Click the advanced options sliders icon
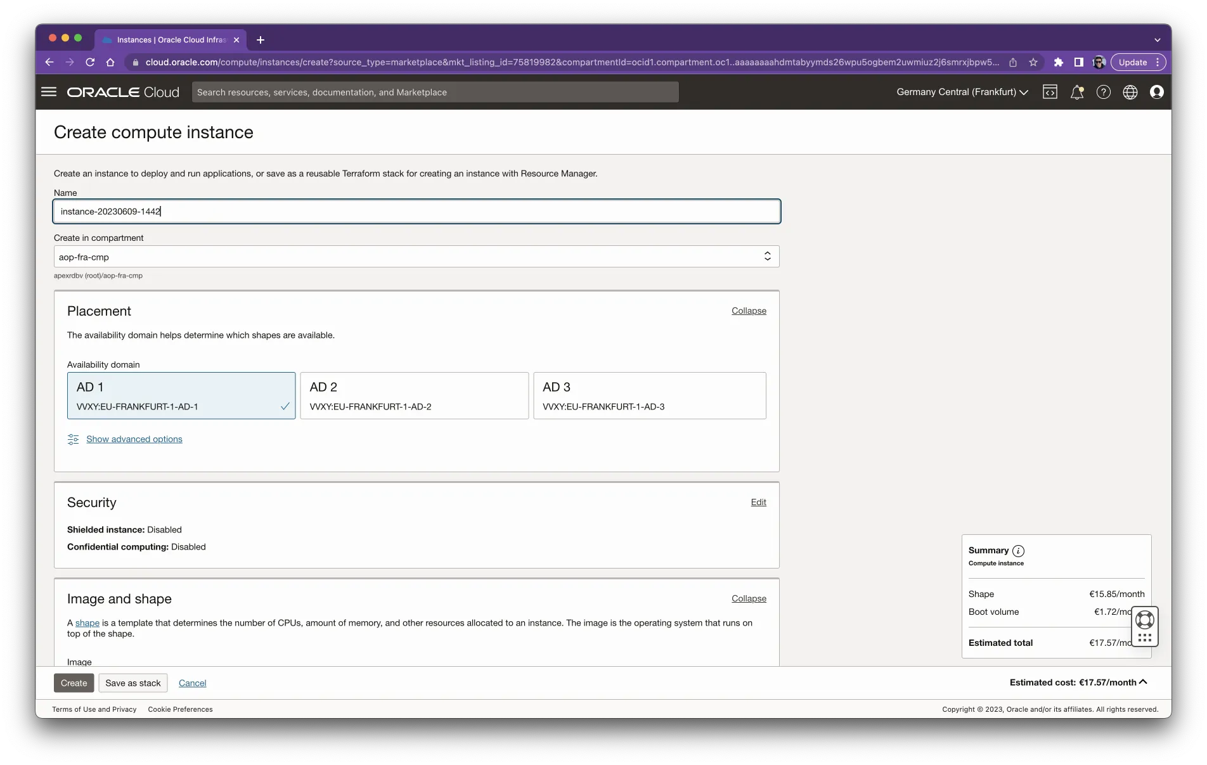 coord(74,439)
